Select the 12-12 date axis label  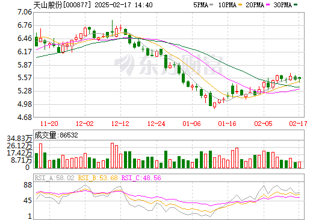120,124
